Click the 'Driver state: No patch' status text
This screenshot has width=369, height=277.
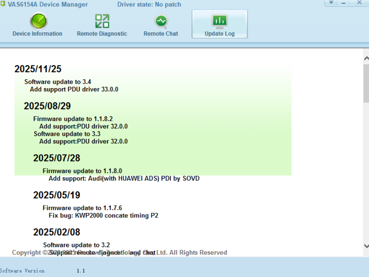click(149, 5)
